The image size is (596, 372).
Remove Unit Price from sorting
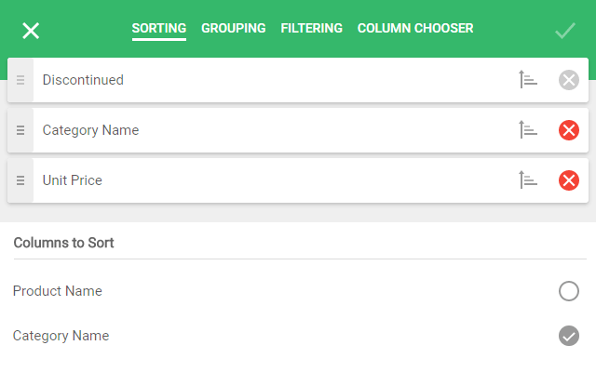tap(569, 180)
